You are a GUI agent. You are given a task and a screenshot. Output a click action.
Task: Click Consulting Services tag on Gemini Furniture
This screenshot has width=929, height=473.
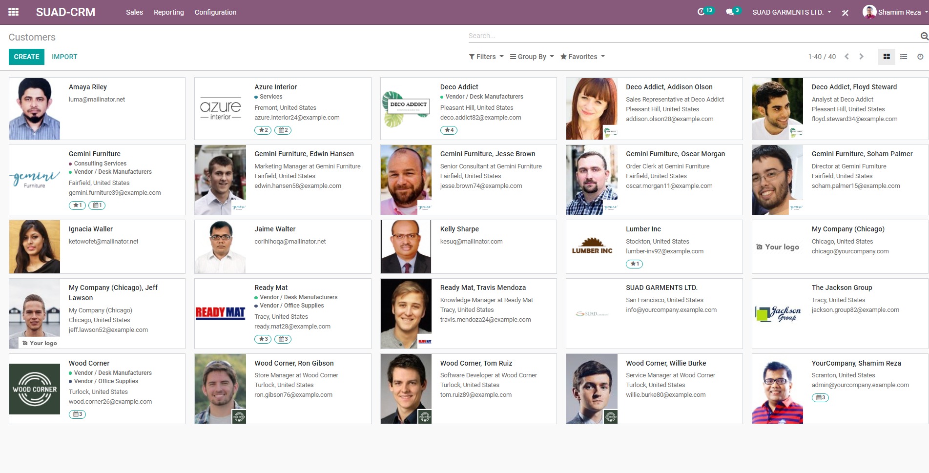[100, 164]
